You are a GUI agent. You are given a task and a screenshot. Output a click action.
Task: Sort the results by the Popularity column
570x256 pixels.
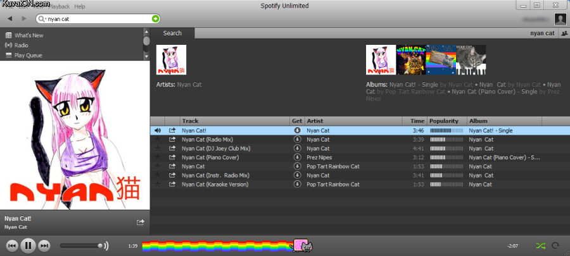446,121
